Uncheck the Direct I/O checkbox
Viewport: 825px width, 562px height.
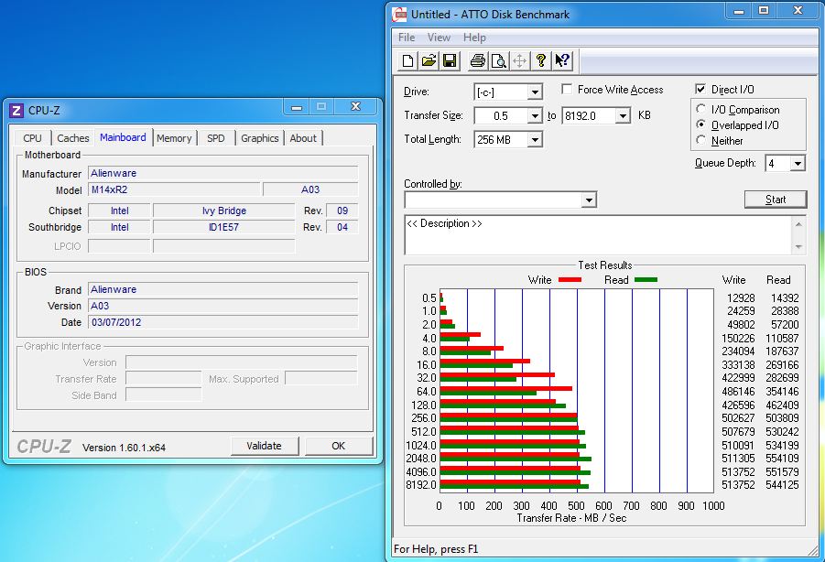(x=701, y=90)
